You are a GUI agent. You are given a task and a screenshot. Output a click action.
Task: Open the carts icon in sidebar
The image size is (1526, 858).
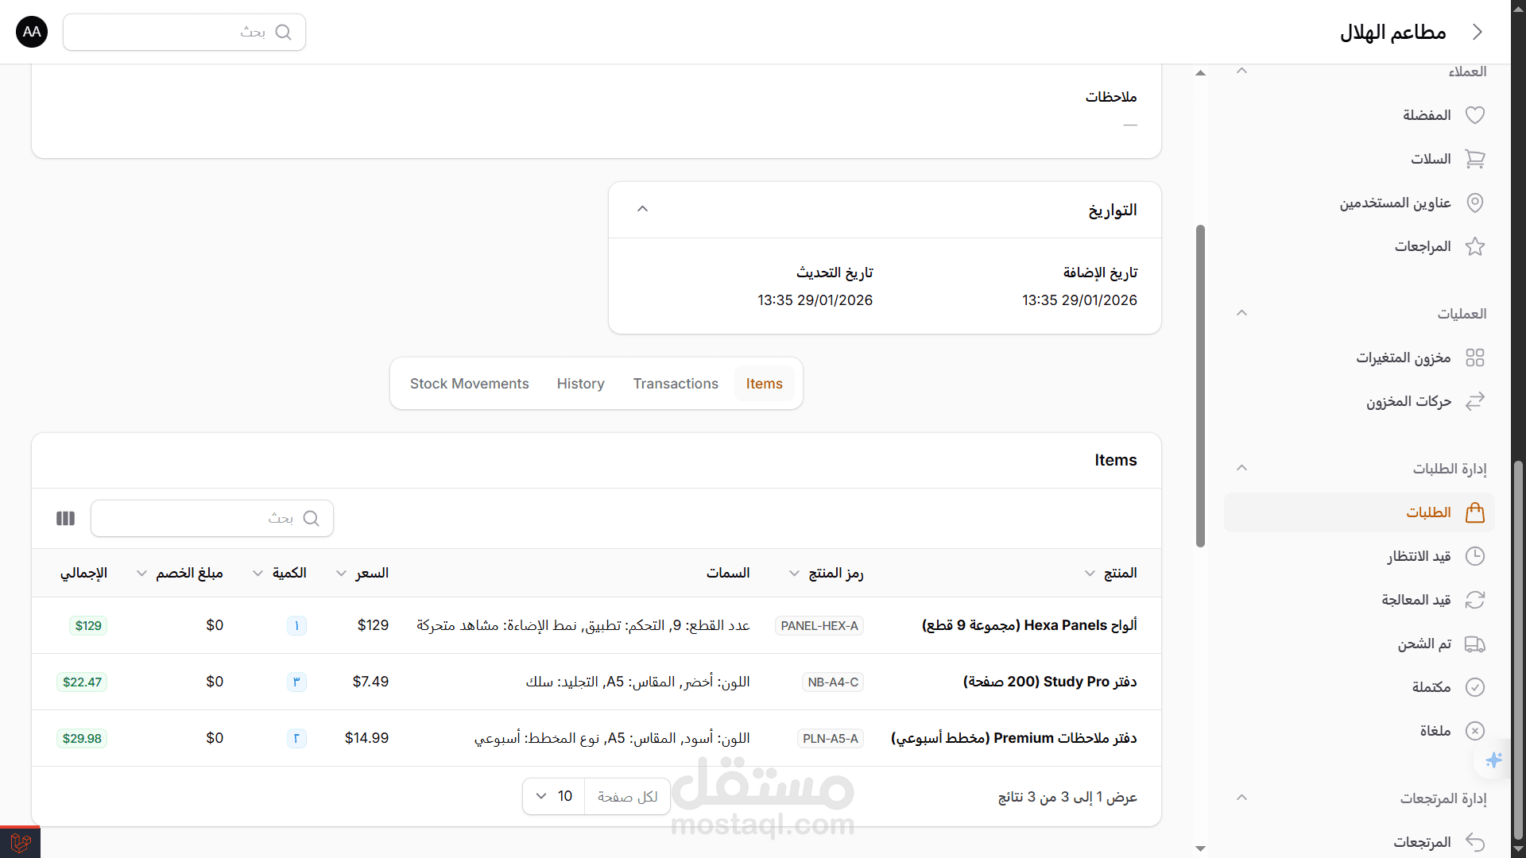pos(1474,159)
